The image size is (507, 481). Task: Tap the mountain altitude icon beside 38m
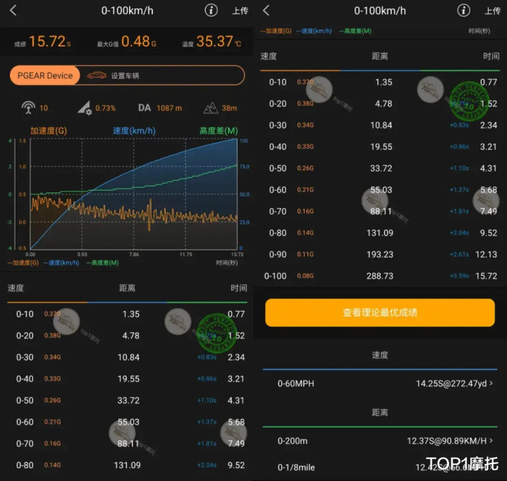(210, 108)
